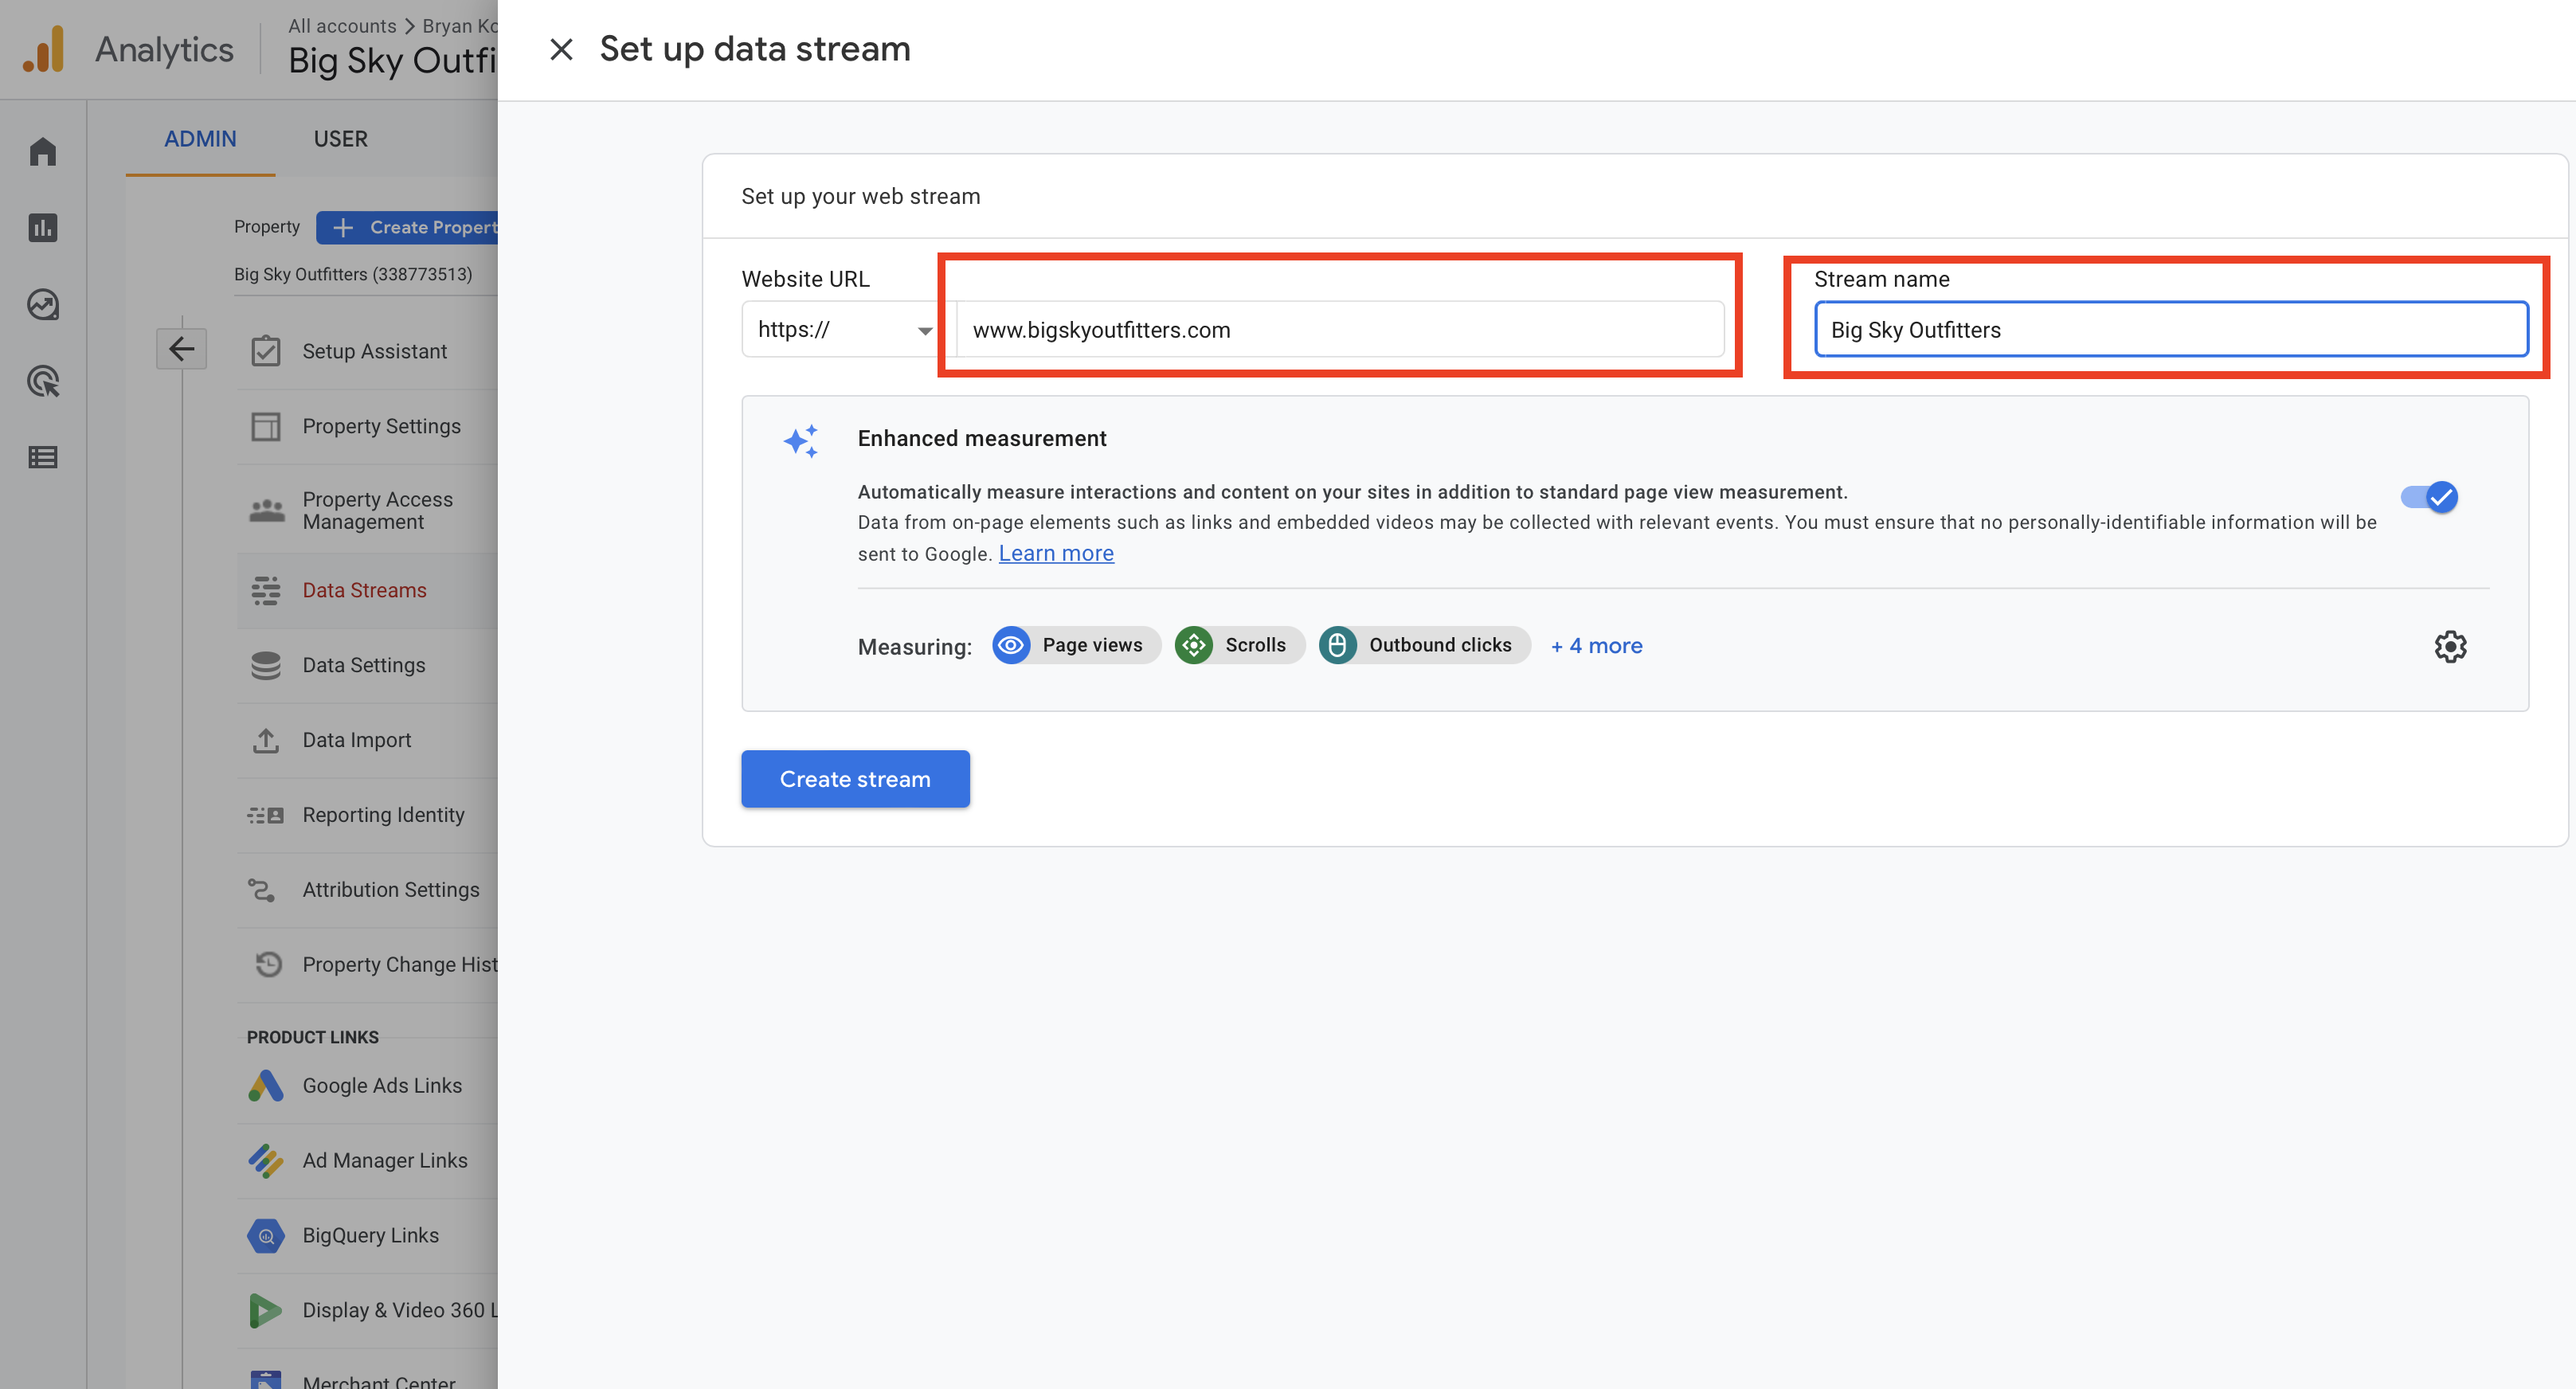This screenshot has height=1389, width=2576.
Task: Click the Property Settings layout icon
Action: click(266, 426)
